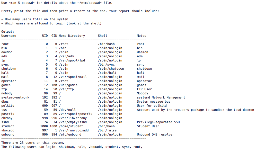Click the Home Directory column header
This screenshot has height=152, width=257.
72,36
